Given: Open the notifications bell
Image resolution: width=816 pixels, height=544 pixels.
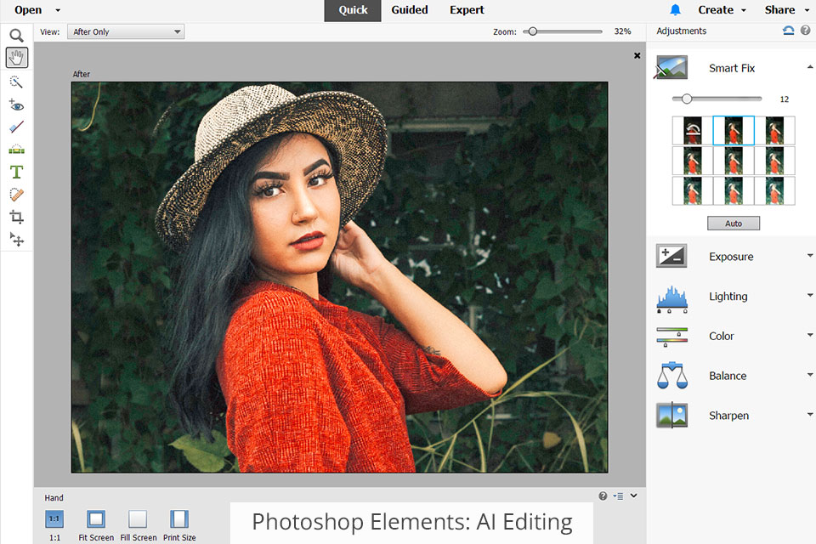Looking at the screenshot, I should [676, 9].
